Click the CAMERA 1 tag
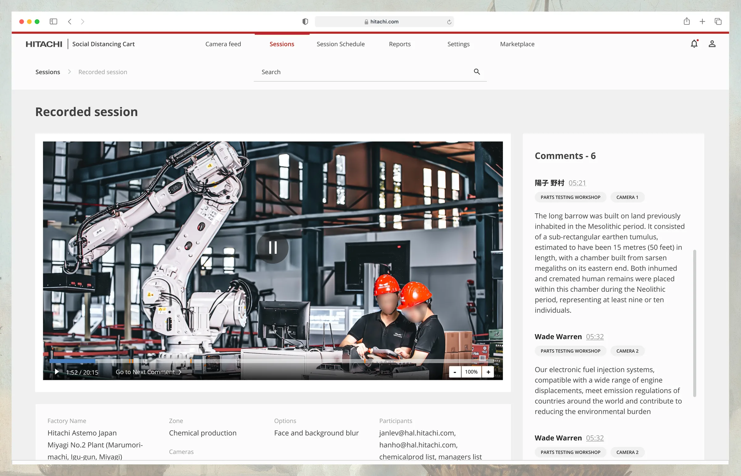Image resolution: width=741 pixels, height=476 pixels. pos(627,197)
